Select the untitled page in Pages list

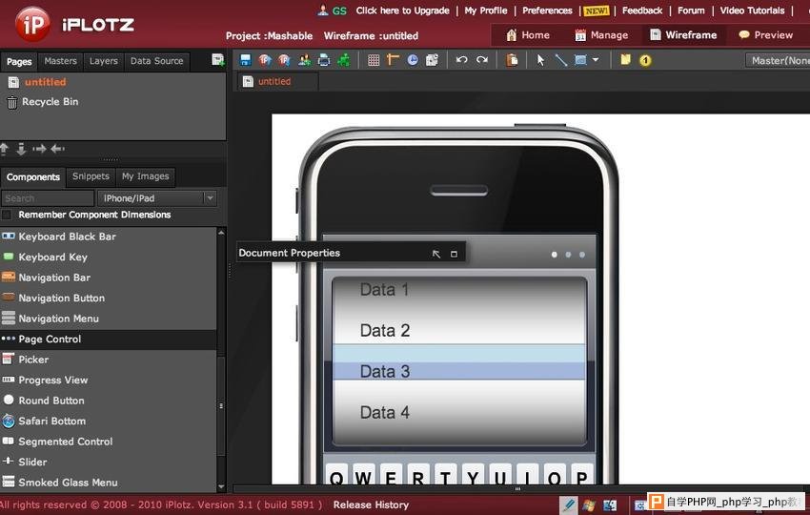point(46,82)
